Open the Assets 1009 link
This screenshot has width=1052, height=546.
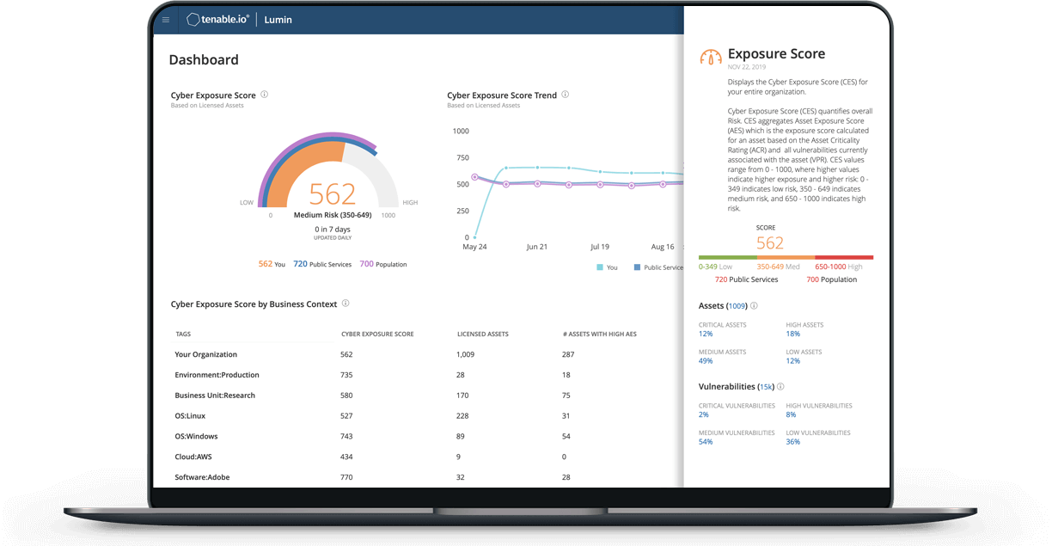click(737, 306)
